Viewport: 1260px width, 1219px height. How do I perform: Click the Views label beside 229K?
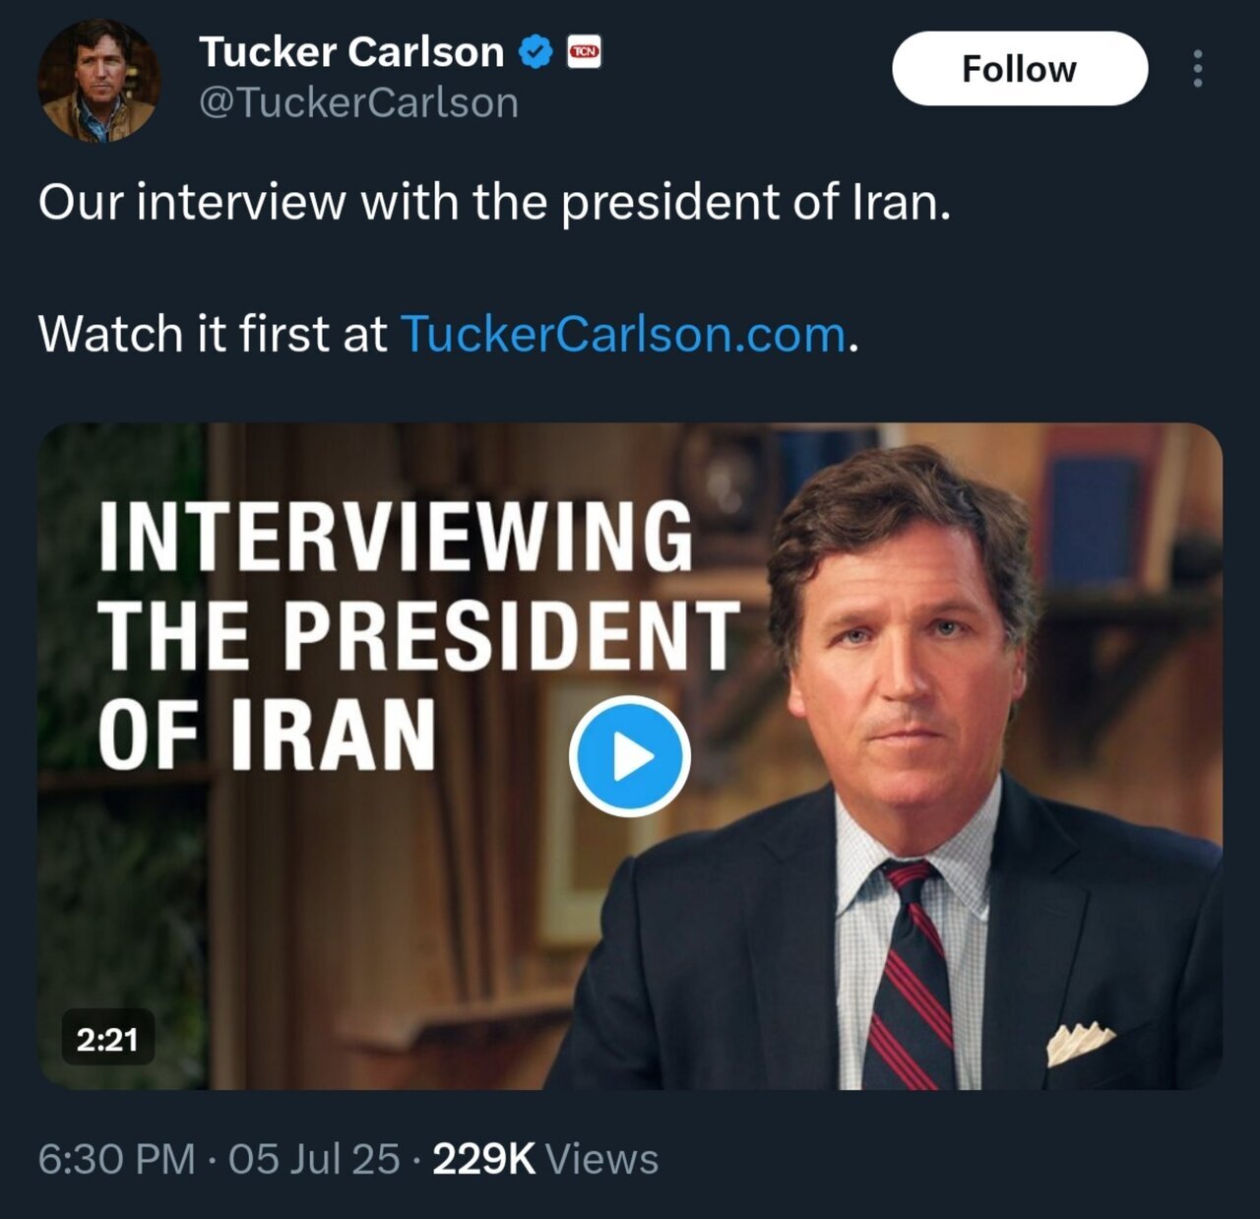tap(601, 1159)
